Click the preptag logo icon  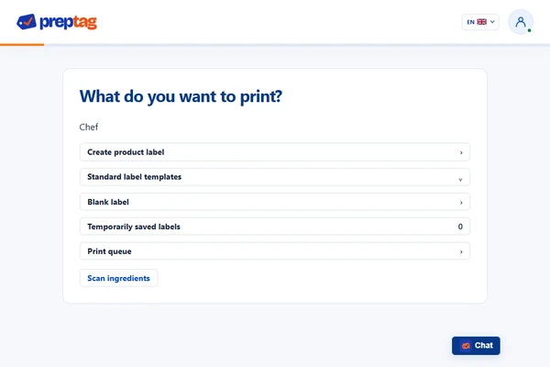tap(27, 22)
